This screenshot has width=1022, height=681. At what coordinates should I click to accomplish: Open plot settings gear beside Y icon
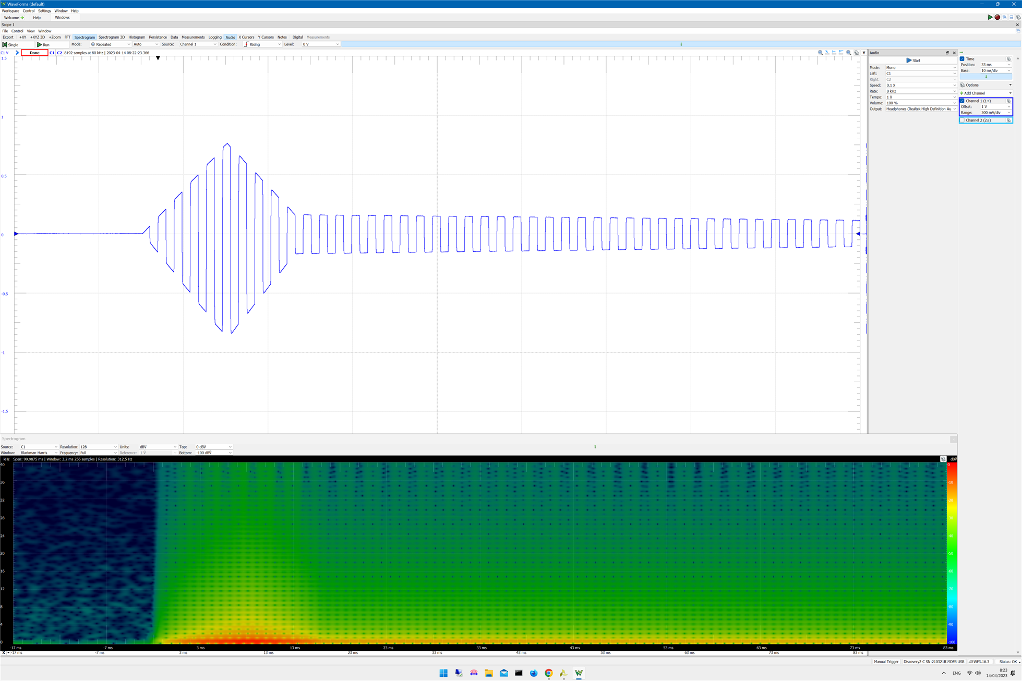click(x=856, y=53)
